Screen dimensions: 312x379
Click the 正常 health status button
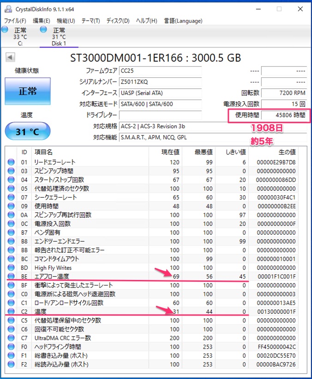coord(28,91)
